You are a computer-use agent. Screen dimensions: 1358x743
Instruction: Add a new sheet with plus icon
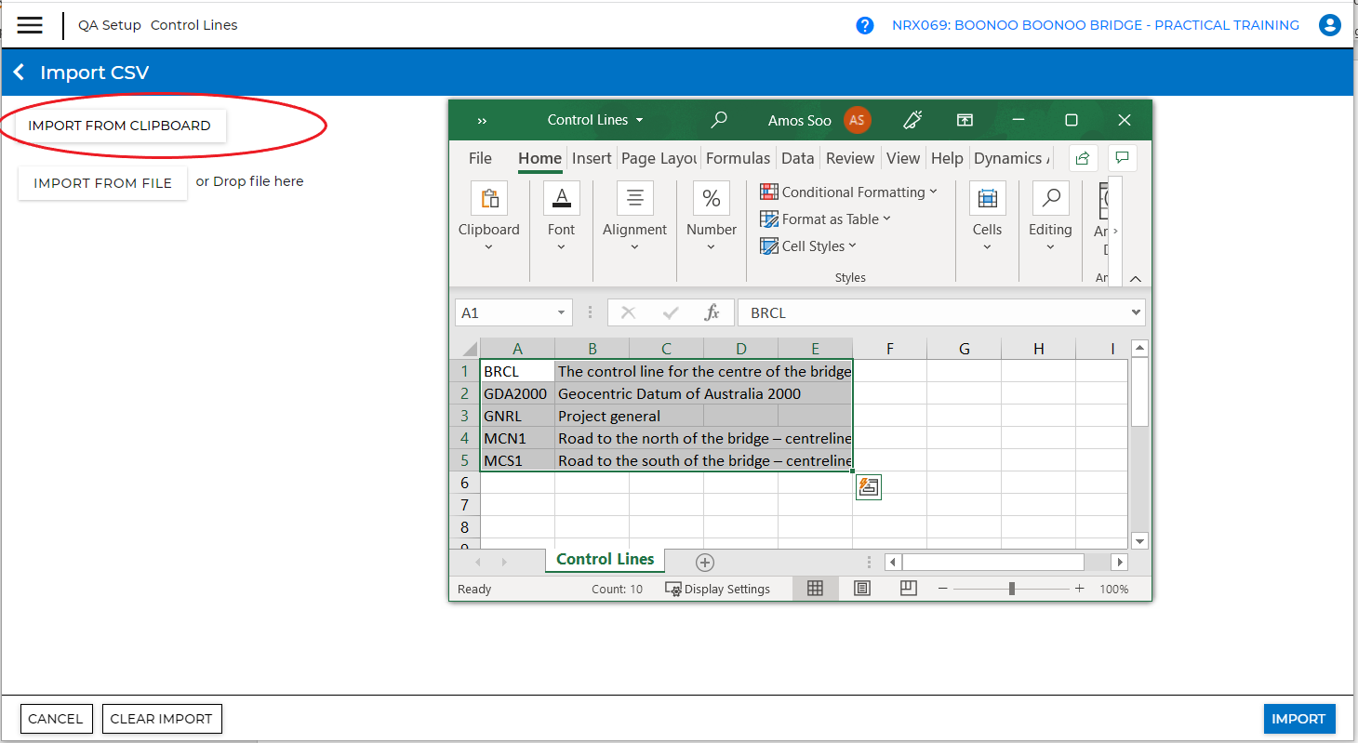coord(705,562)
